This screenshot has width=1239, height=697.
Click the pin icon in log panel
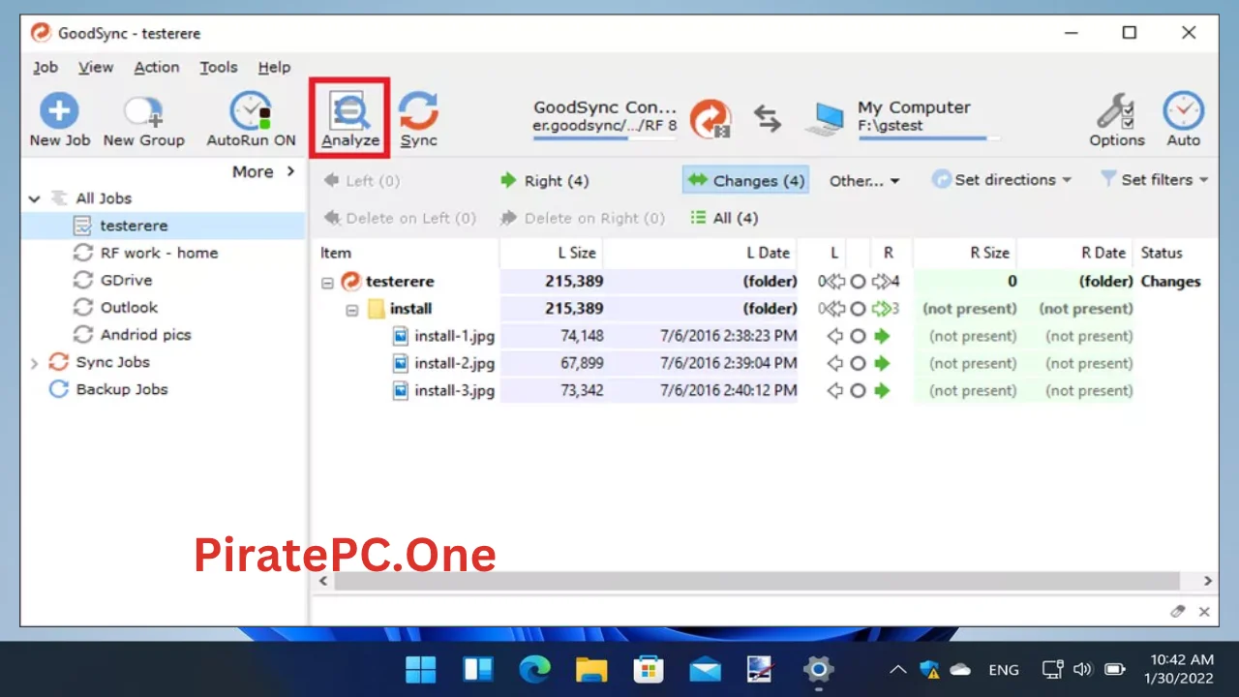point(1178,612)
